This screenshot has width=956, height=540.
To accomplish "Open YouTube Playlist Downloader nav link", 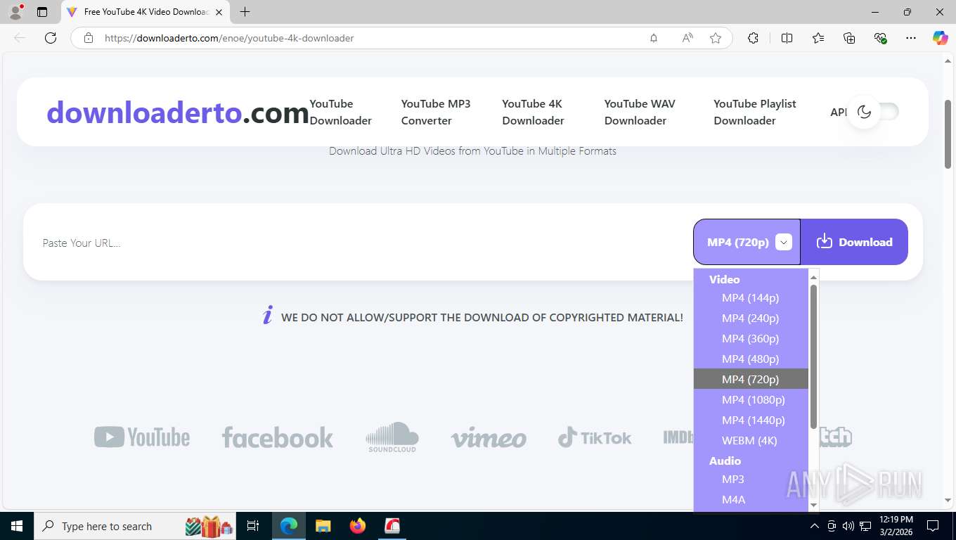I will coord(754,112).
